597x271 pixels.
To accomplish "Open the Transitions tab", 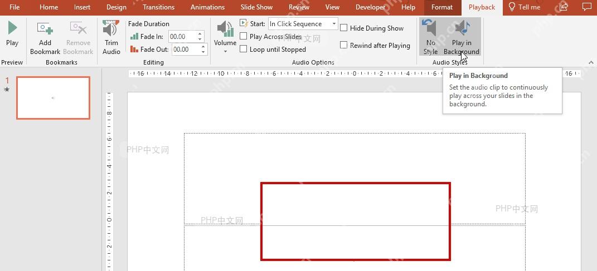I will coord(158,7).
